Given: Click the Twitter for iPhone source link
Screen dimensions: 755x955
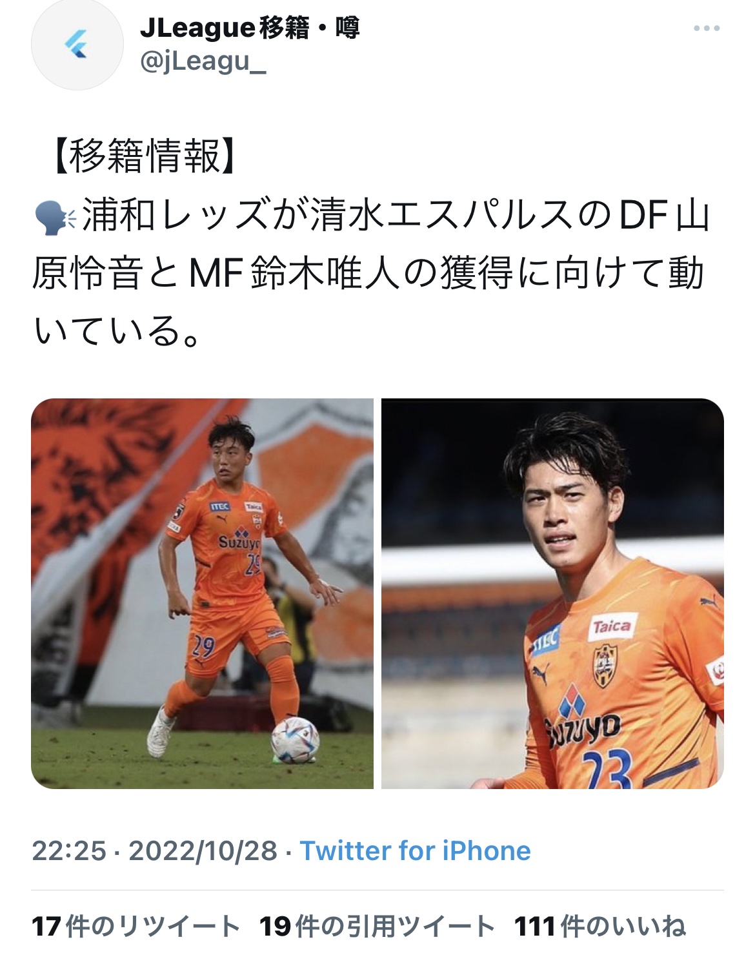Looking at the screenshot, I should point(416,850).
